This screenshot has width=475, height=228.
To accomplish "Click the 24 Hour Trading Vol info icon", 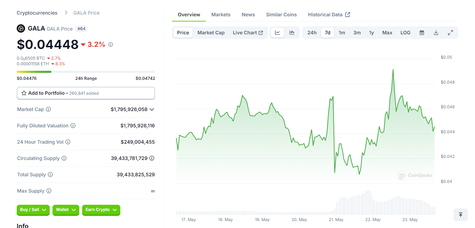I will point(68,142).
